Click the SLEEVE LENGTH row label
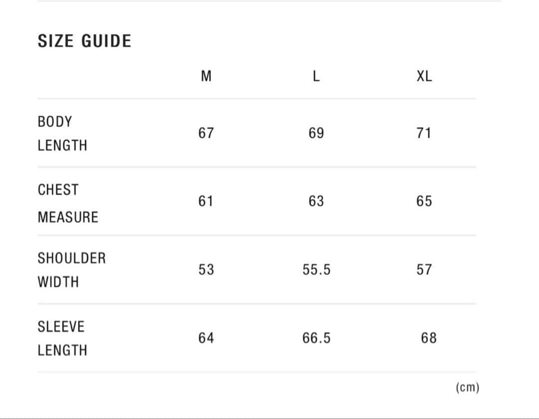 (62, 338)
